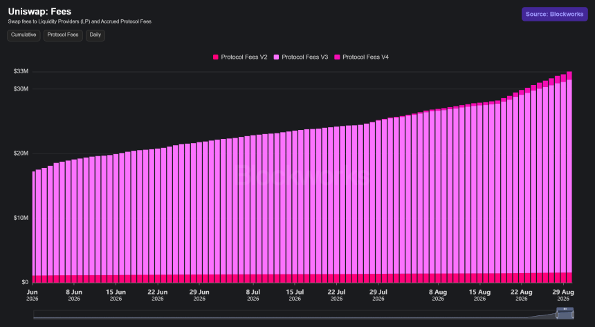
Task: Click the 15 Aug 2026 date label
Action: tap(479, 295)
